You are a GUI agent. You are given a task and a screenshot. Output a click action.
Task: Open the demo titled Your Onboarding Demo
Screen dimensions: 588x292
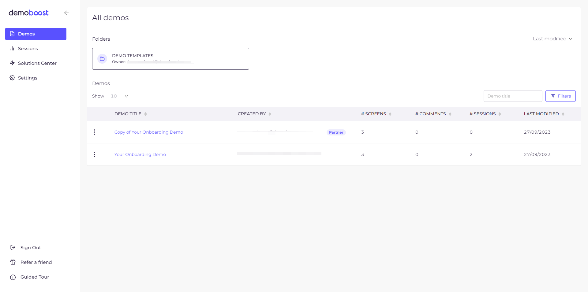[x=140, y=154]
